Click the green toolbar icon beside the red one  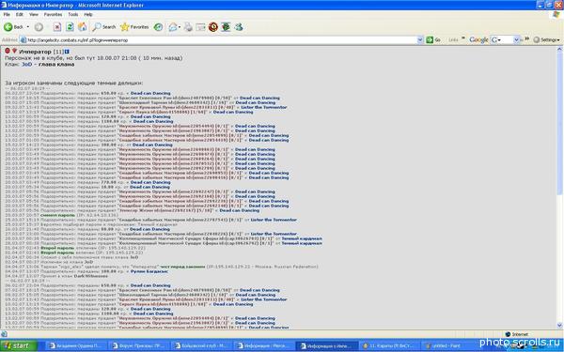226,27
